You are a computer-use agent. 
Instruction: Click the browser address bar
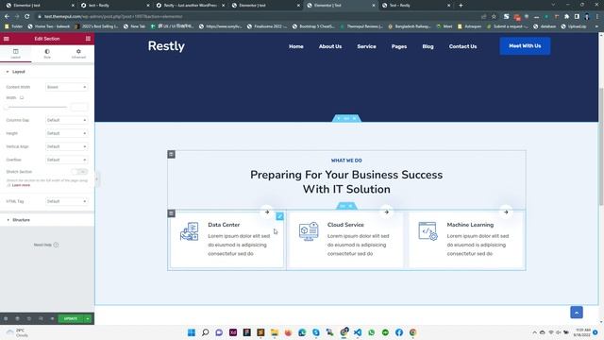coord(258,17)
